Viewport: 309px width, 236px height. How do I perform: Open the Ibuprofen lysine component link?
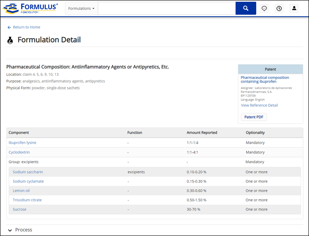click(x=22, y=143)
